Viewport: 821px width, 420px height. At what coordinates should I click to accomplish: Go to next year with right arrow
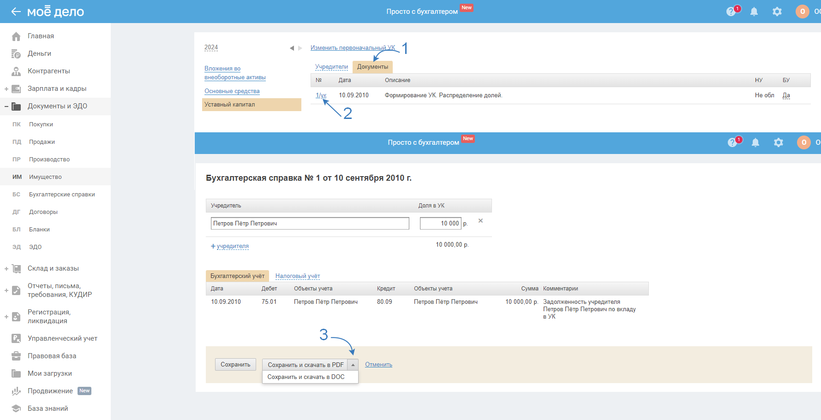point(300,48)
